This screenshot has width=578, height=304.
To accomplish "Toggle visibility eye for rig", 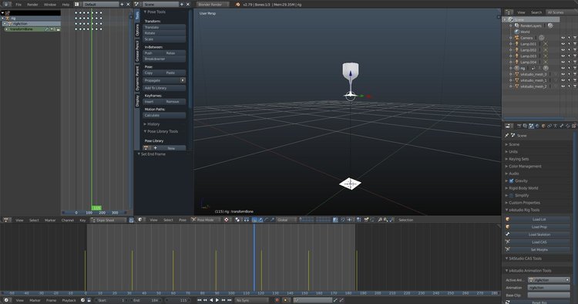I will coord(563,68).
